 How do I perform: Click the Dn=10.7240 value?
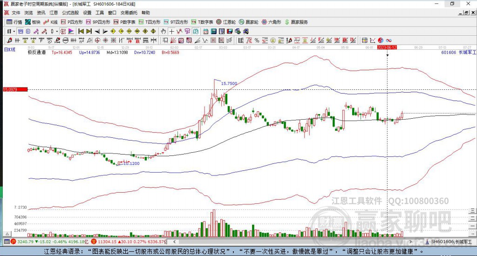click(144, 52)
